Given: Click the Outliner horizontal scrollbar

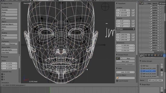Looking at the screenshot, I should pos(147,52).
